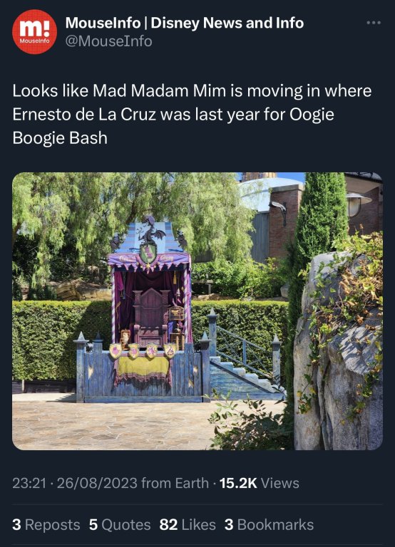This screenshot has height=547, width=395.
Task: View the 15.2K Views analytics
Action: click(x=259, y=483)
